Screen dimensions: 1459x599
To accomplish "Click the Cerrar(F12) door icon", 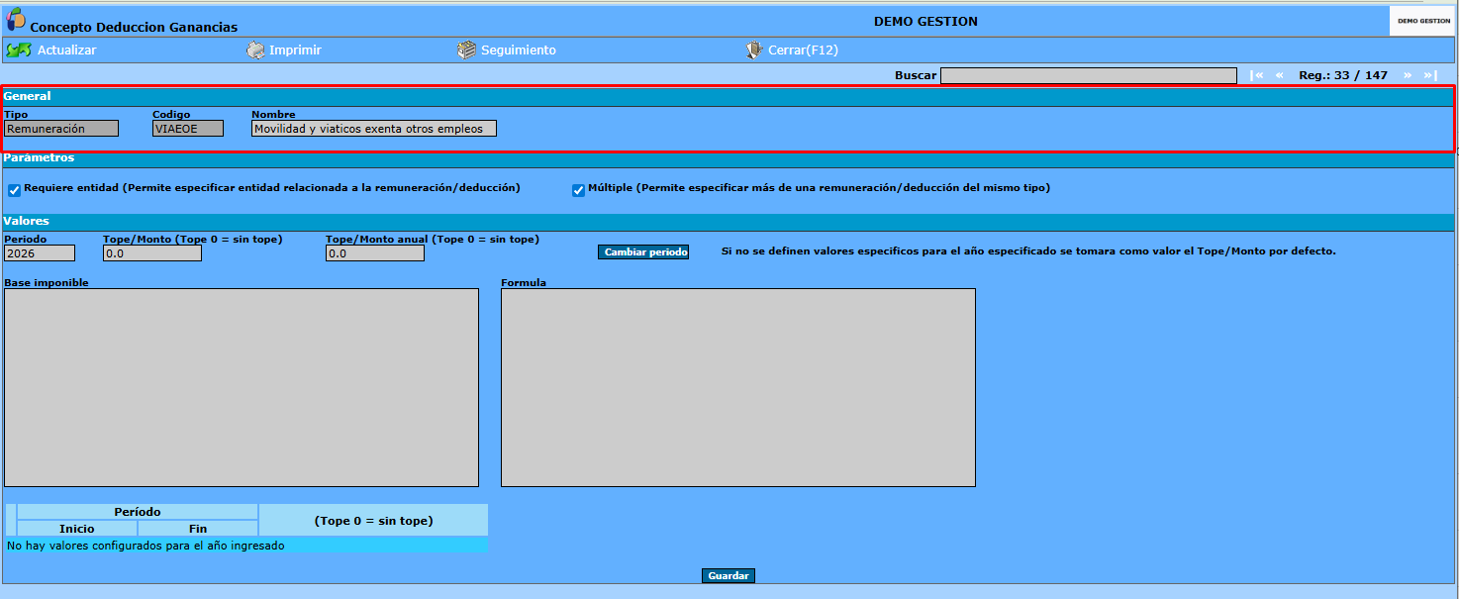I will coord(754,50).
